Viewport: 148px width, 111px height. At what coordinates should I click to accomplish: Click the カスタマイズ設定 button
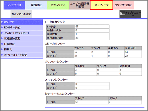(x=21, y=14)
